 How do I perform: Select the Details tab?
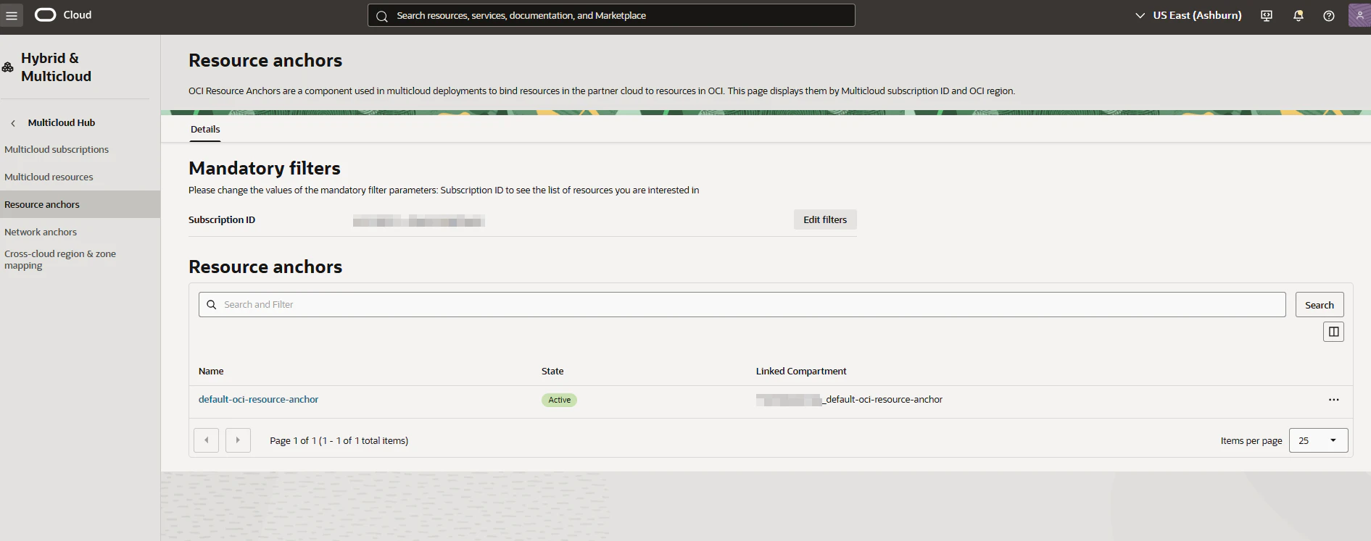205,129
